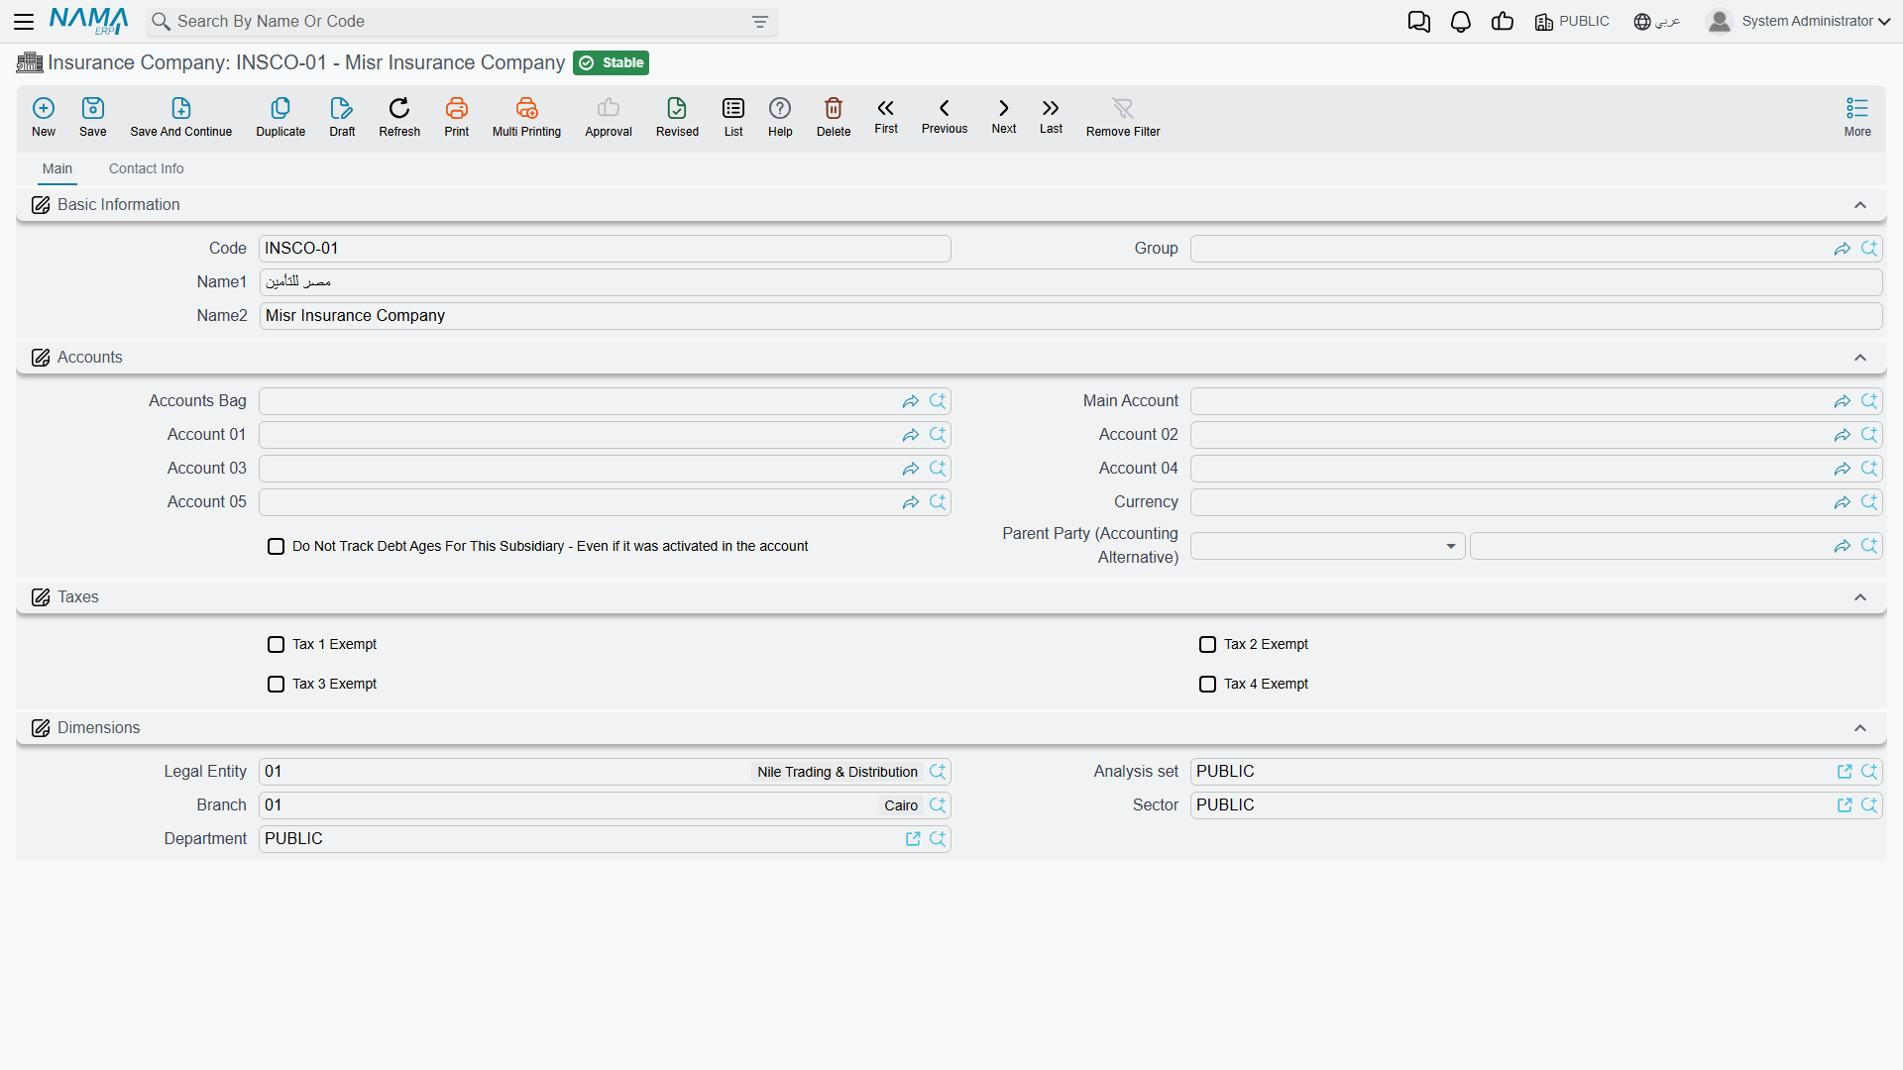Screen dimensions: 1903x1070
Task: Collapse the Taxes section
Action: (x=1860, y=597)
